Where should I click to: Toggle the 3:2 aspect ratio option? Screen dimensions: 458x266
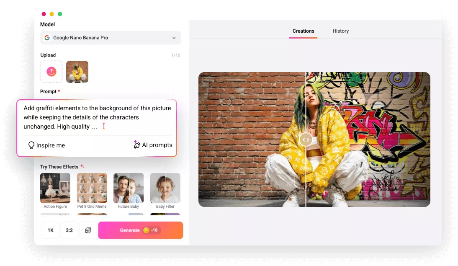click(69, 230)
